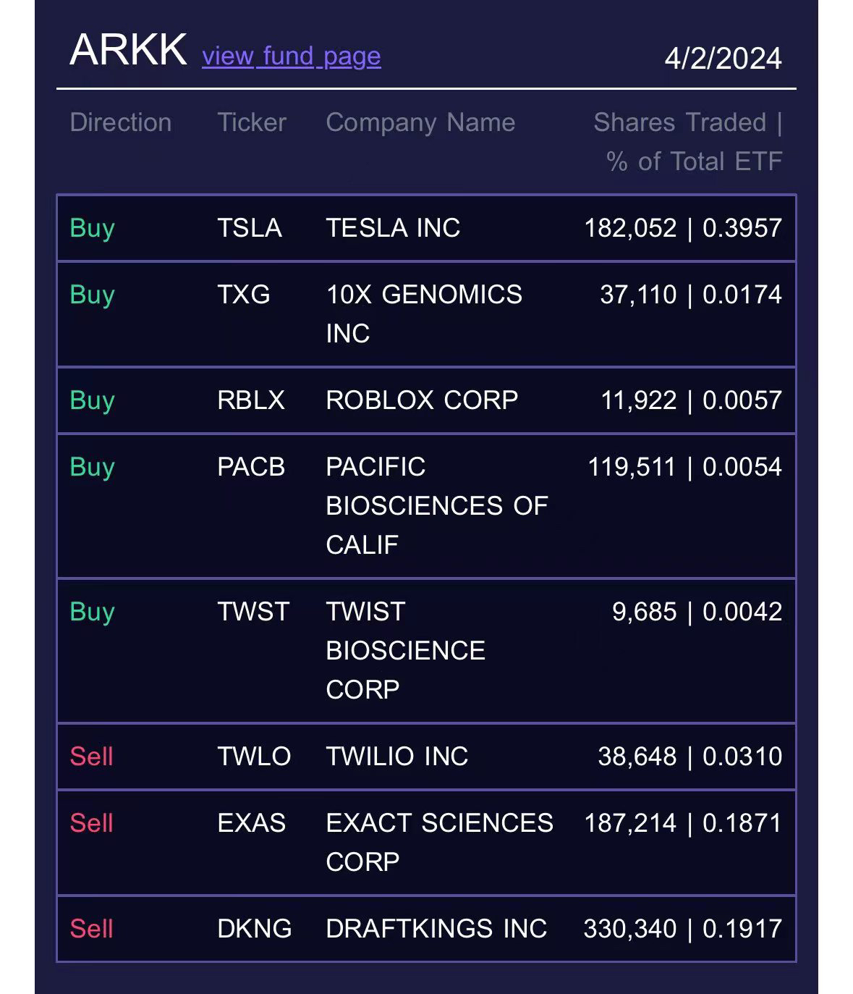The height and width of the screenshot is (994, 853).
Task: Click the EXACT SCIENCES CORP company name
Action: (x=439, y=842)
